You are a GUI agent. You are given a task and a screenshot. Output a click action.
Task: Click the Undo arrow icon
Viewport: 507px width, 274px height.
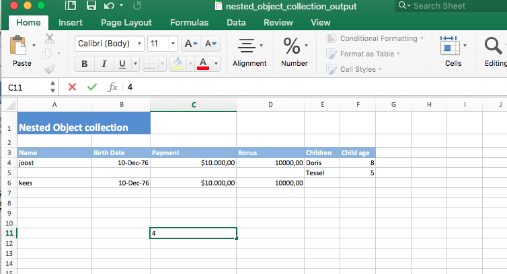click(109, 6)
